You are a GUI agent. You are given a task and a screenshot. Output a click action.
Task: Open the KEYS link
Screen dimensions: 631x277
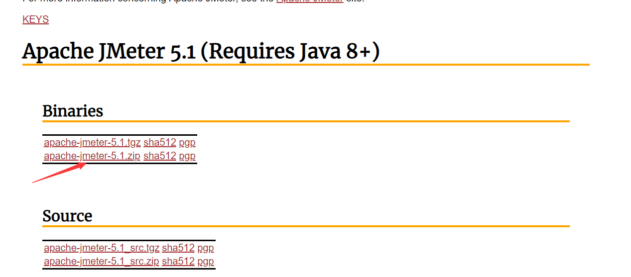pos(35,20)
